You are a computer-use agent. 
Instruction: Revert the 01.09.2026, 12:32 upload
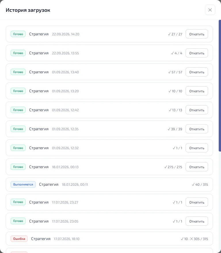pos(197,148)
